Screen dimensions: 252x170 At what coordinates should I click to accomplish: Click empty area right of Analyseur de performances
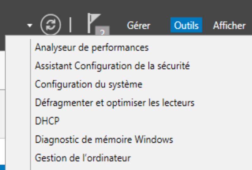click(199, 48)
